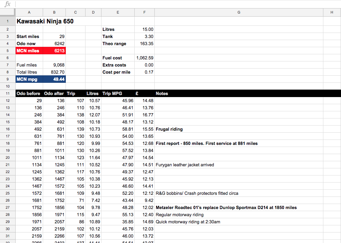Viewport: 341px width, 243px height.
Task: Select row 5 header
Action: click(x=7, y=51)
